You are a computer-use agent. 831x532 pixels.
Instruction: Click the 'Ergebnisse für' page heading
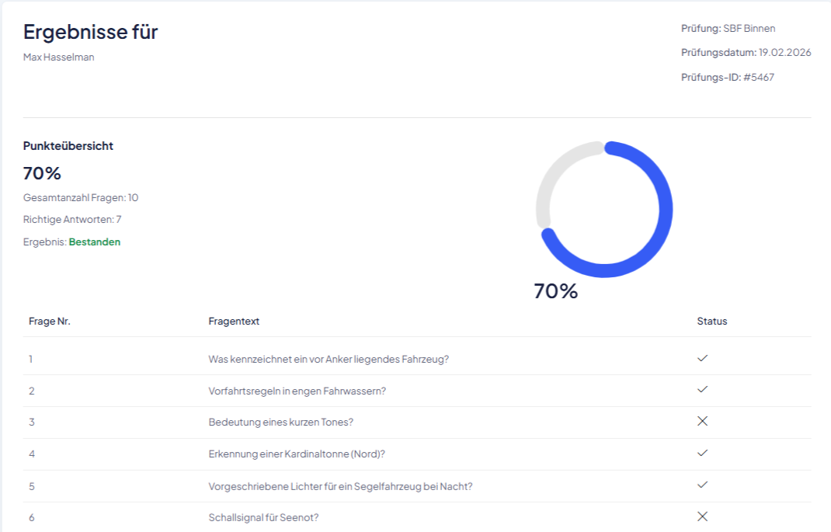(x=91, y=32)
